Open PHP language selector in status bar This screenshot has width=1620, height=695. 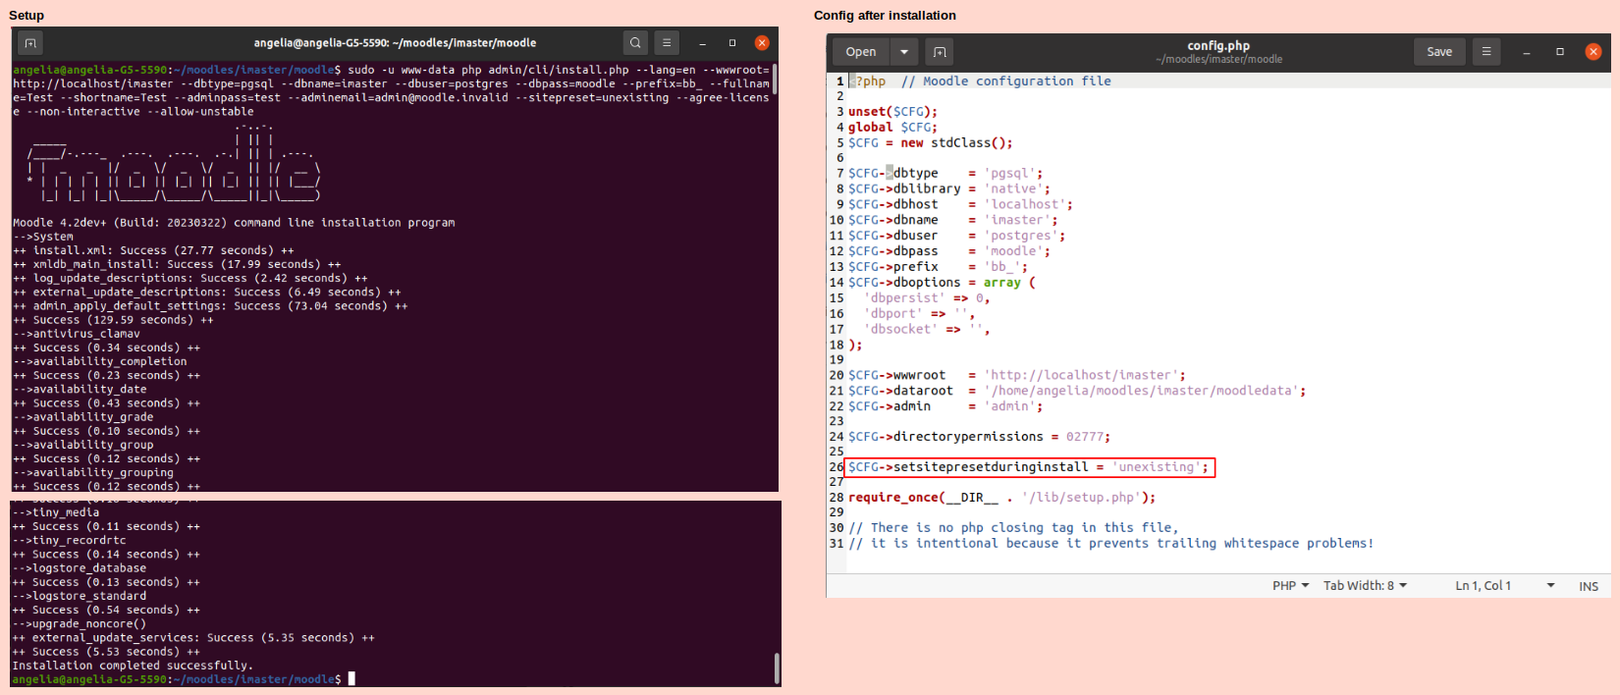[1291, 586]
